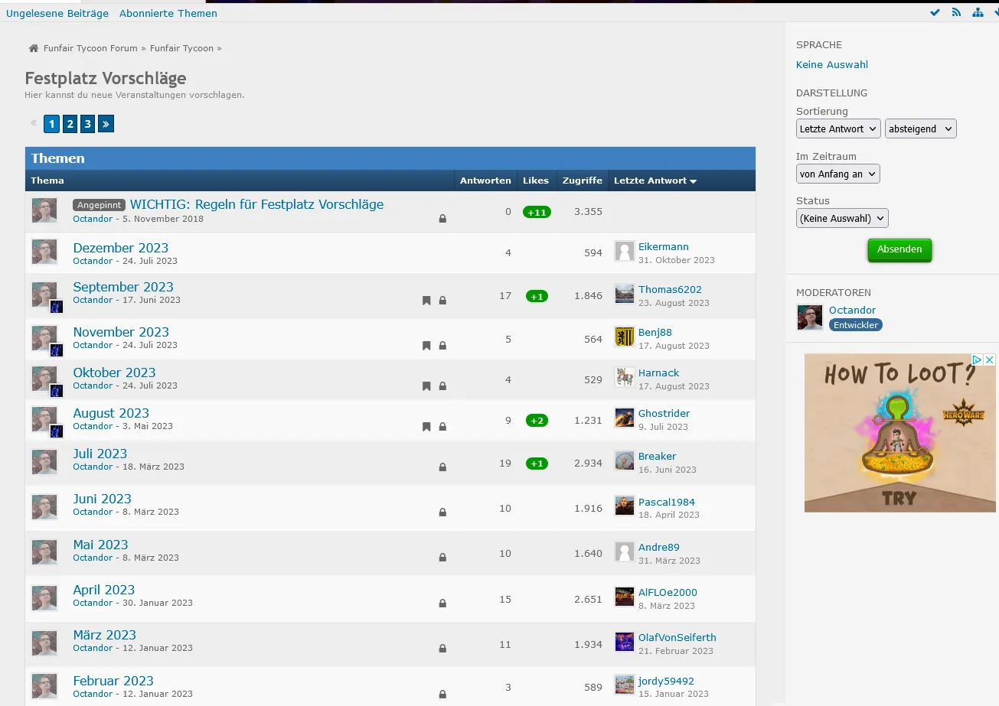Go to page 2 of topics
Image resolution: width=999 pixels, height=706 pixels.
[x=70, y=124]
